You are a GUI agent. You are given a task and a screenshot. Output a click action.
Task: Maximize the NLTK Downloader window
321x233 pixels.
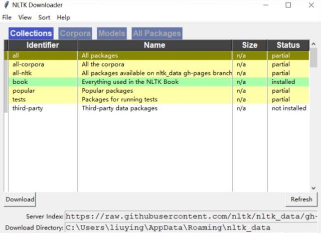tap(288, 5)
